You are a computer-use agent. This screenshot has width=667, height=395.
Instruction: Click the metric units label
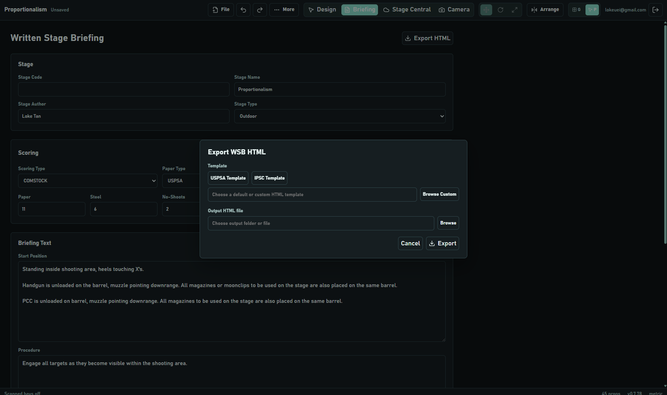[x=656, y=393]
